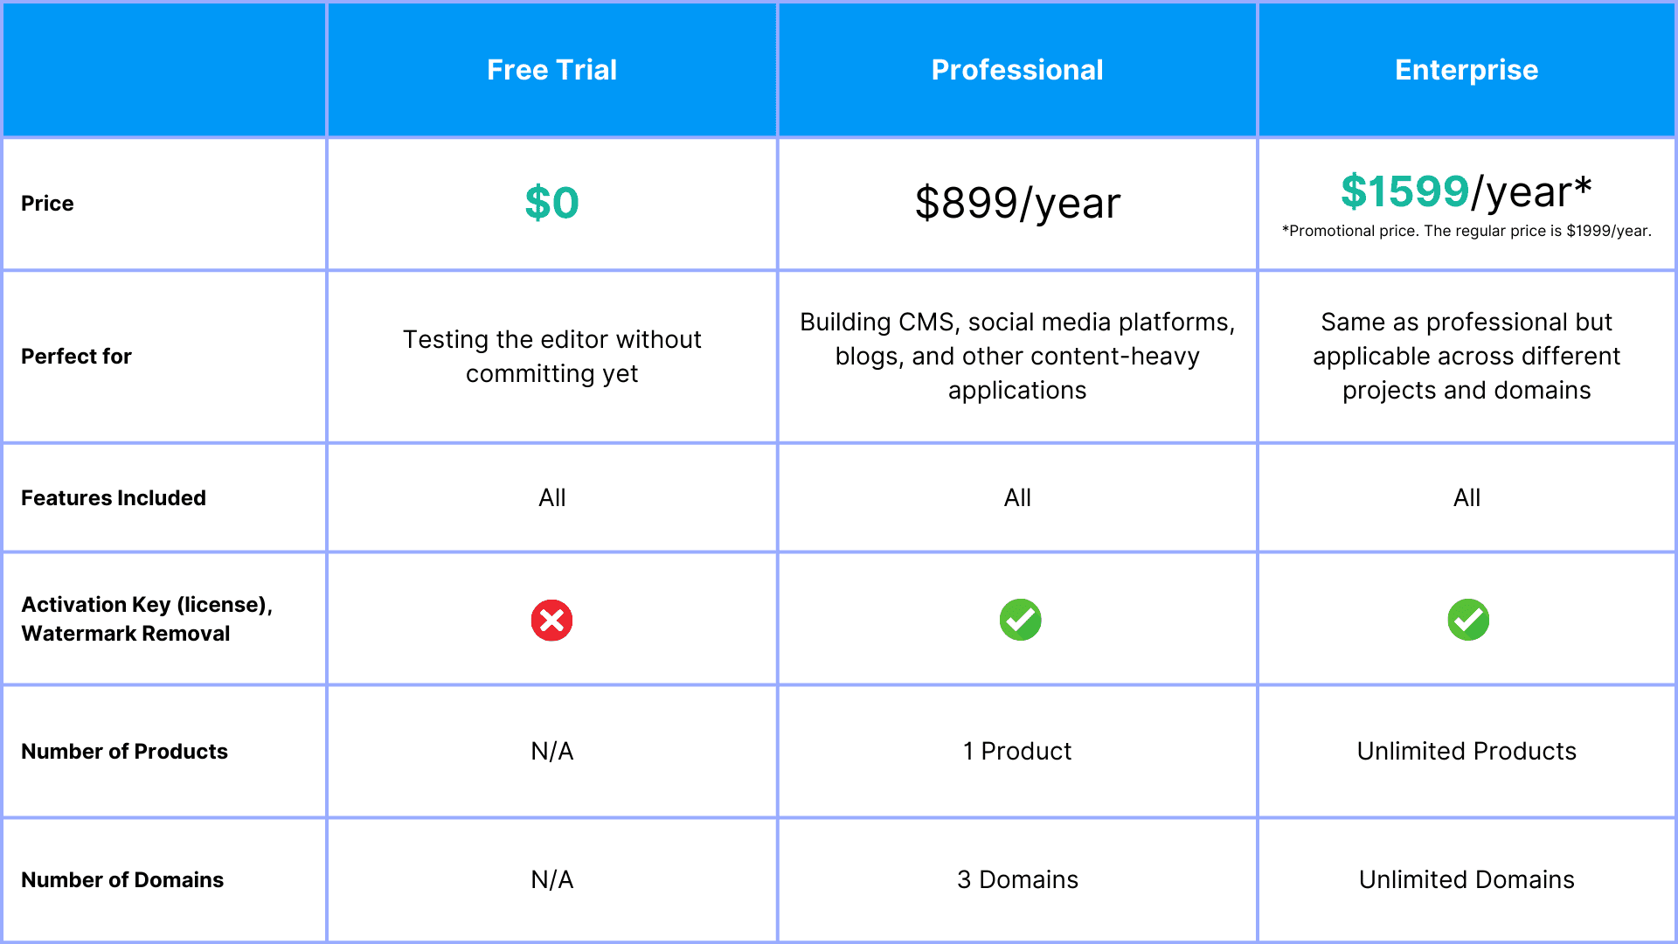
Task: Click the $0 Free Trial price
Action: pos(551,203)
